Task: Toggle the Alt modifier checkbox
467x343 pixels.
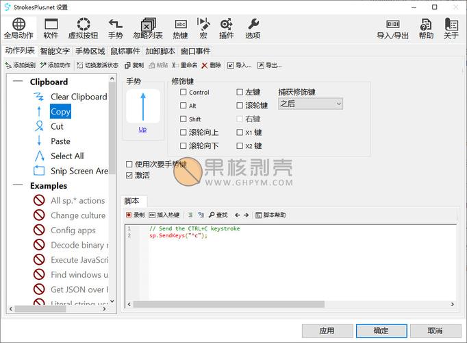Action: (184, 106)
